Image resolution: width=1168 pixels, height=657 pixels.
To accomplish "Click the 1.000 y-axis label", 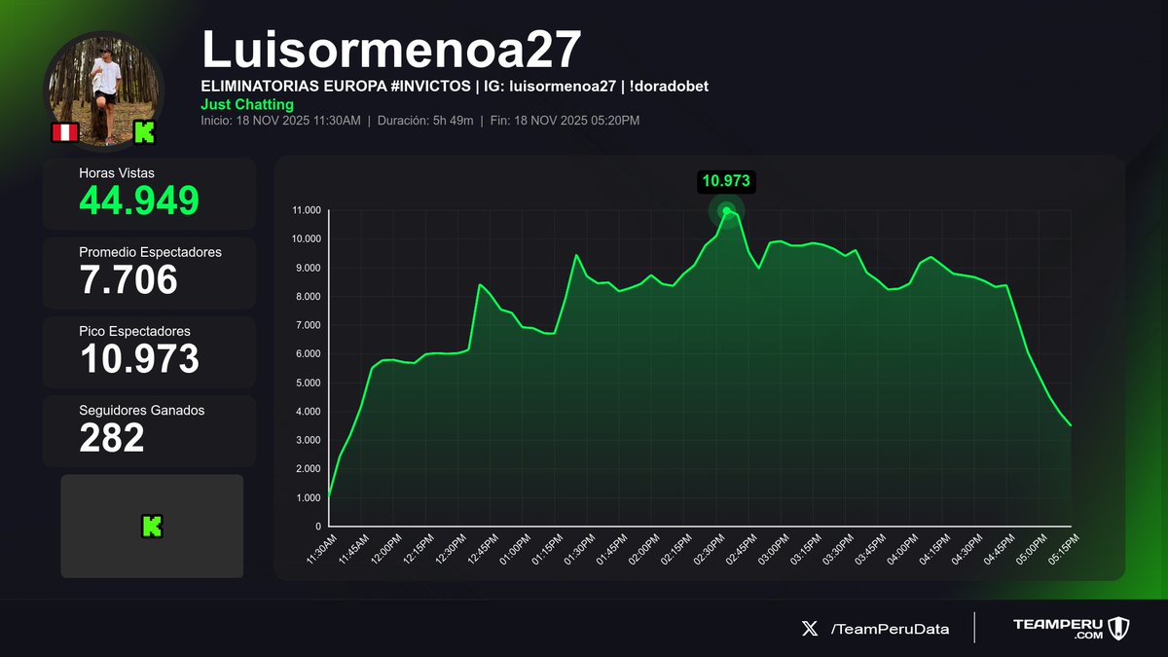I will pos(309,497).
